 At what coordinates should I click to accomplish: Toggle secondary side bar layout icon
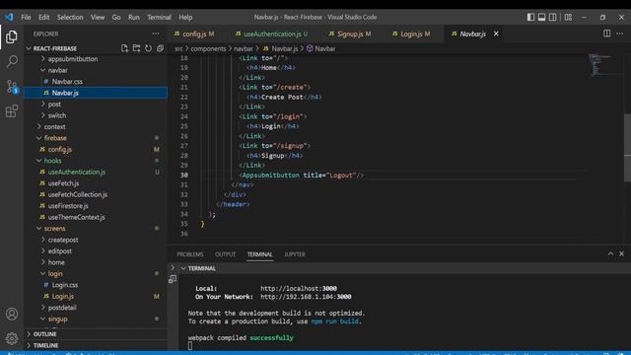point(553,17)
